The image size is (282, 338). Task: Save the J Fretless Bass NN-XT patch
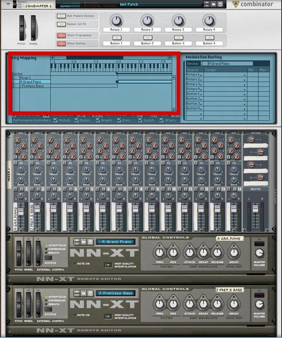(x=90, y=293)
